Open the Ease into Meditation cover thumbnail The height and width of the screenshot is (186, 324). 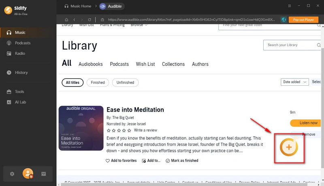pos(81,128)
